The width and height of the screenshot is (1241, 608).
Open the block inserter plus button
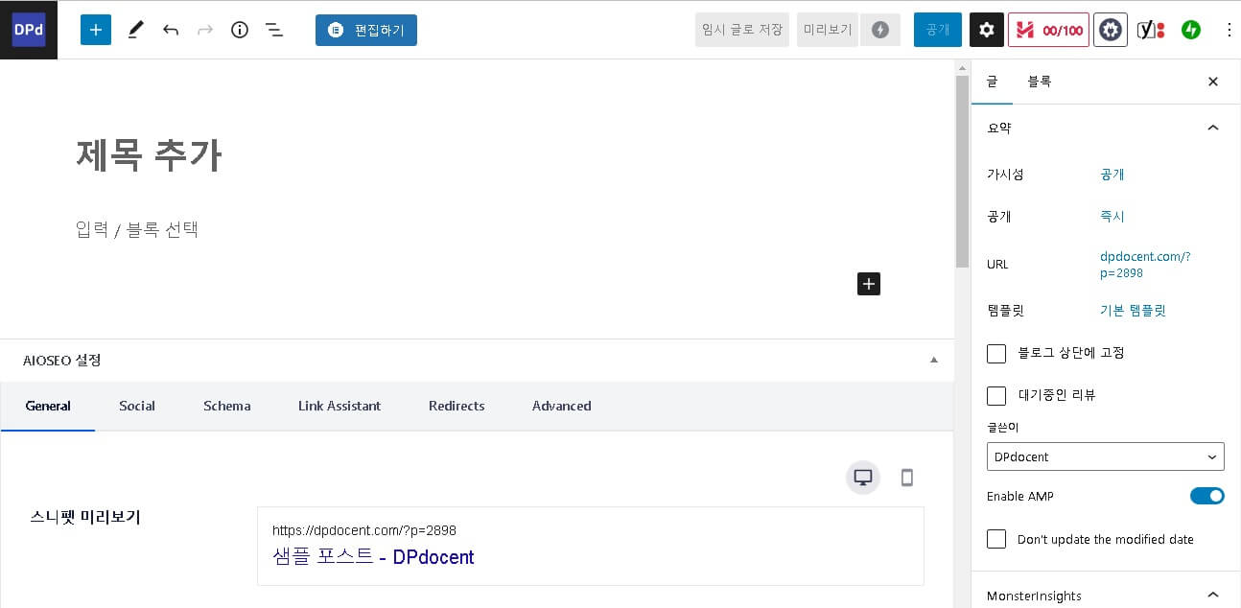(96, 30)
